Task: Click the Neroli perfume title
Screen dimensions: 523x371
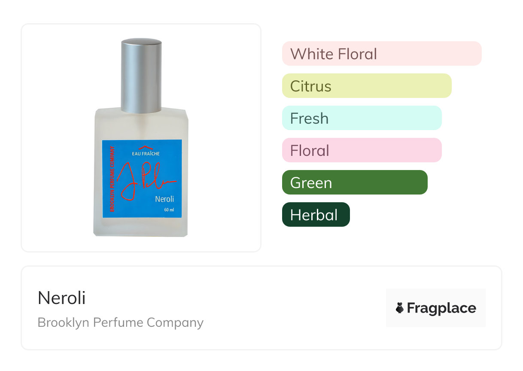Action: click(61, 298)
